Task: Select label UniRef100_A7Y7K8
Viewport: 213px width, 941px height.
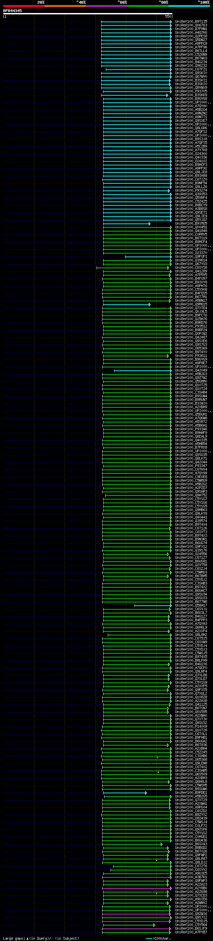Action: 191,150
